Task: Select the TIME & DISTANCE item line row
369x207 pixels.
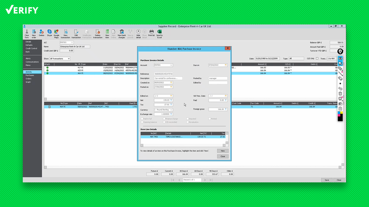Action: pyautogui.click(x=183, y=136)
